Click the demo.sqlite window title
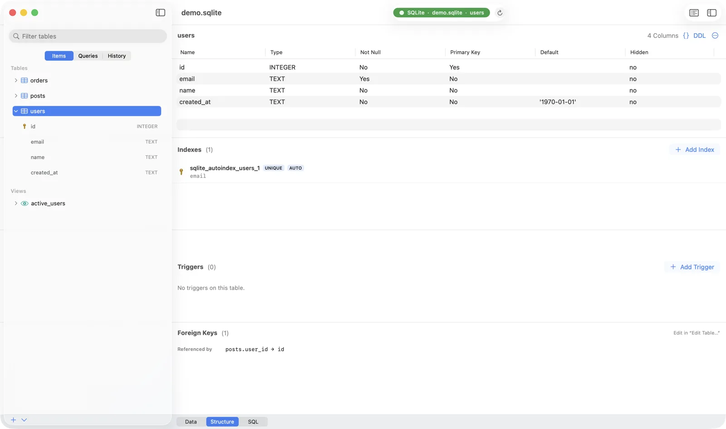Screen dimensions: 726x429 tap(201, 13)
